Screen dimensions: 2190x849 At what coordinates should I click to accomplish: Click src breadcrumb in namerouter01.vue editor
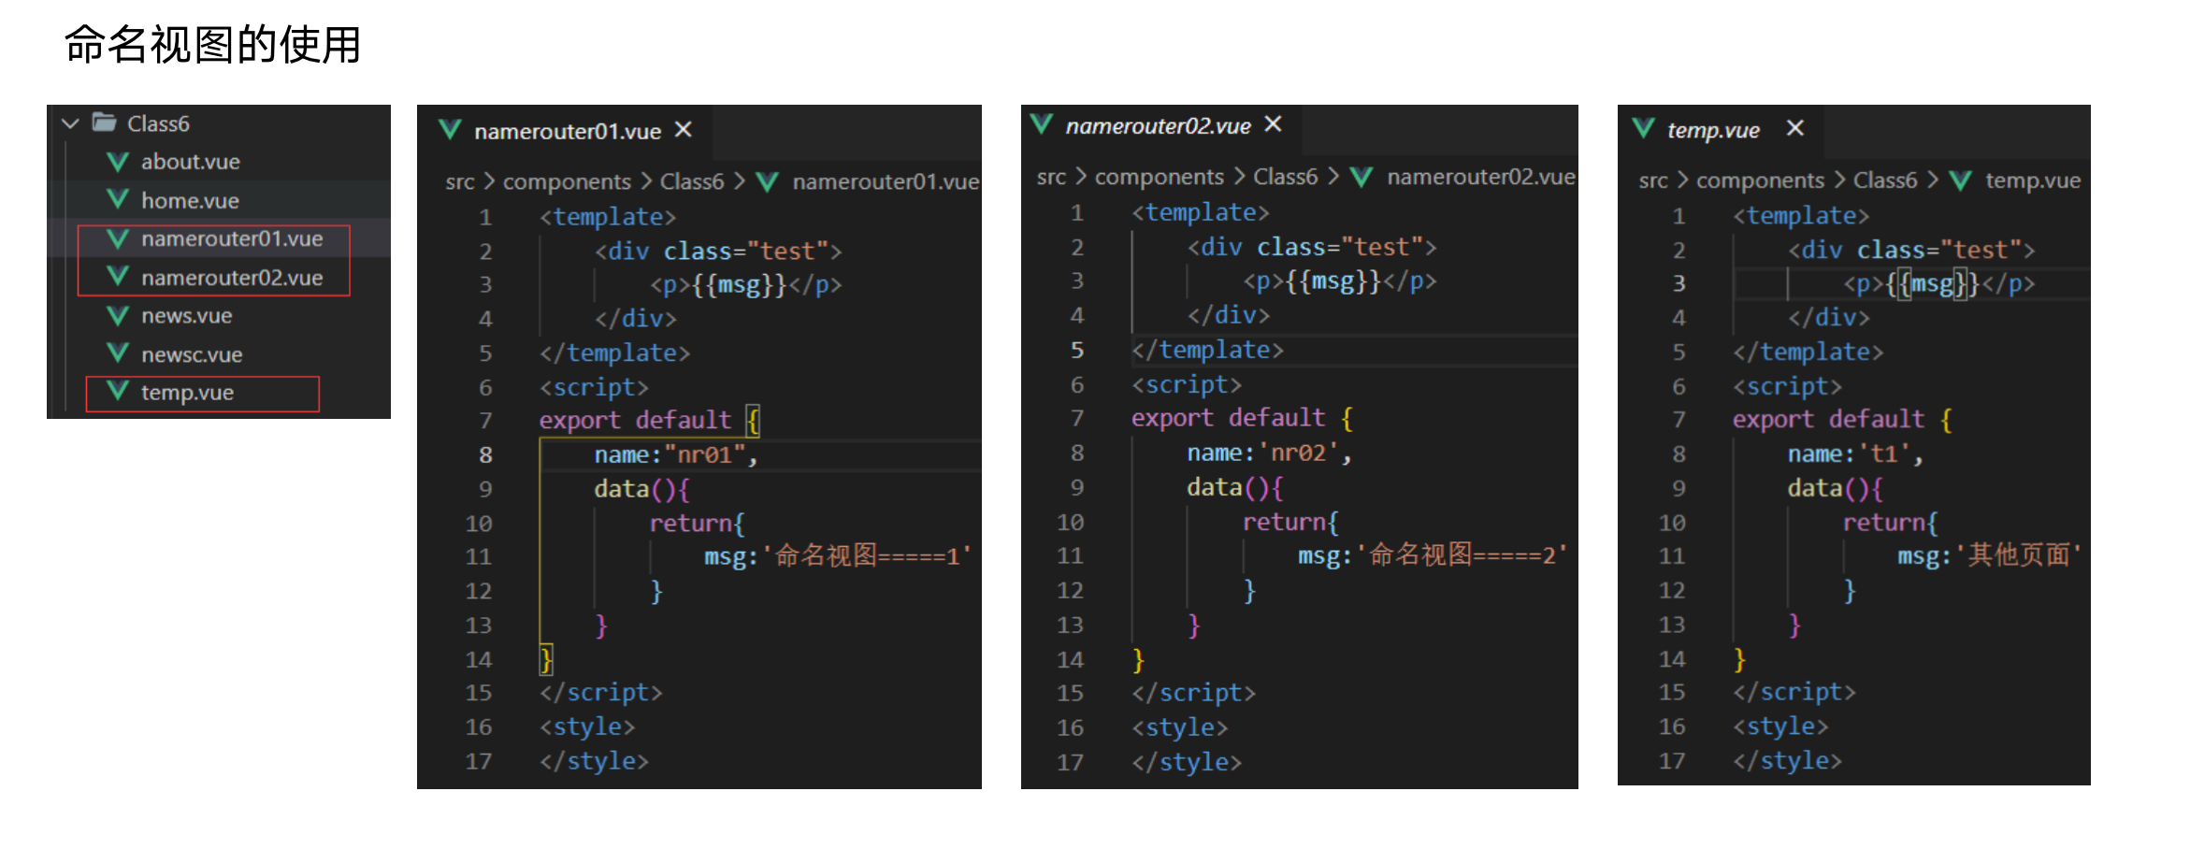pyautogui.click(x=460, y=182)
